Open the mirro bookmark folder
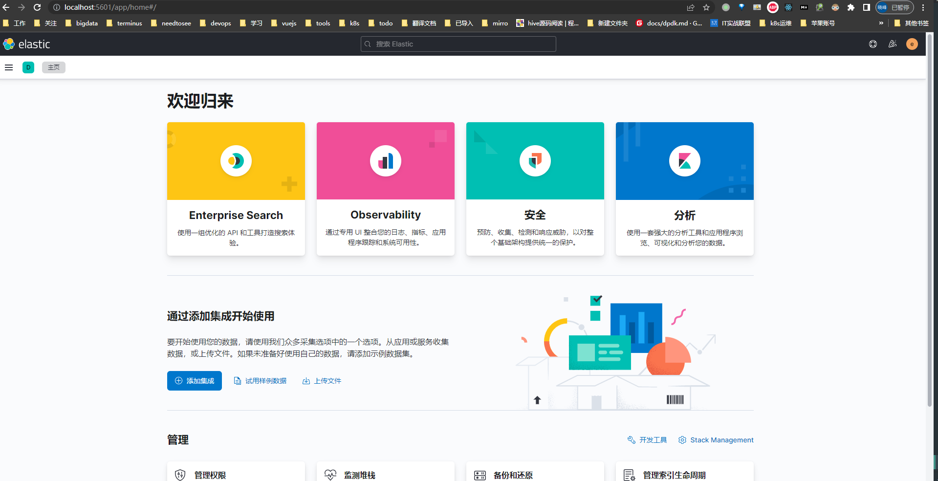Screen dimensions: 938x481 pyautogui.click(x=495, y=23)
